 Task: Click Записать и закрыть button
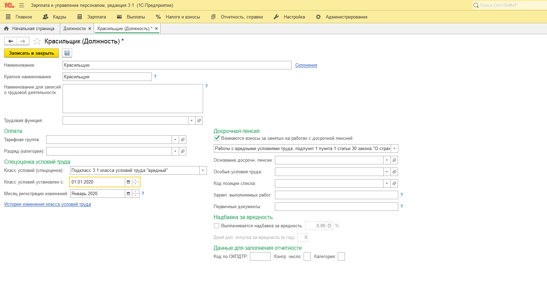[x=31, y=53]
